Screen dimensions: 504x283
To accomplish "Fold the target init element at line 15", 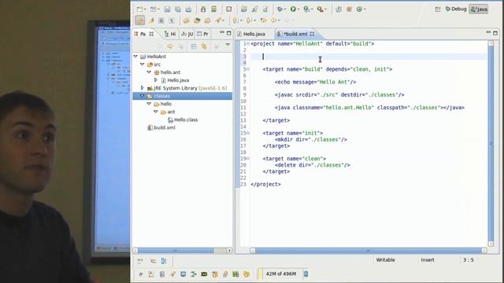I will pos(248,133).
